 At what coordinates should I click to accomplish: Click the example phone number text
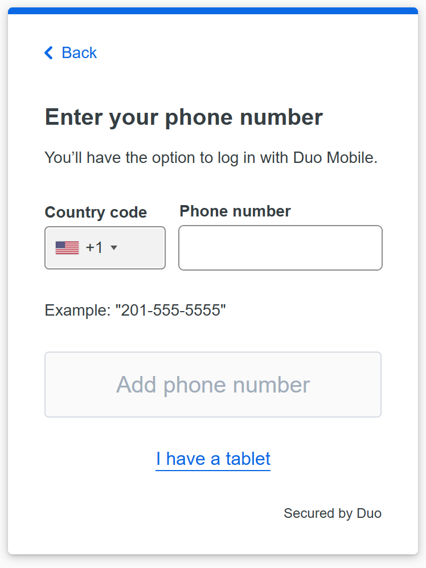135,310
